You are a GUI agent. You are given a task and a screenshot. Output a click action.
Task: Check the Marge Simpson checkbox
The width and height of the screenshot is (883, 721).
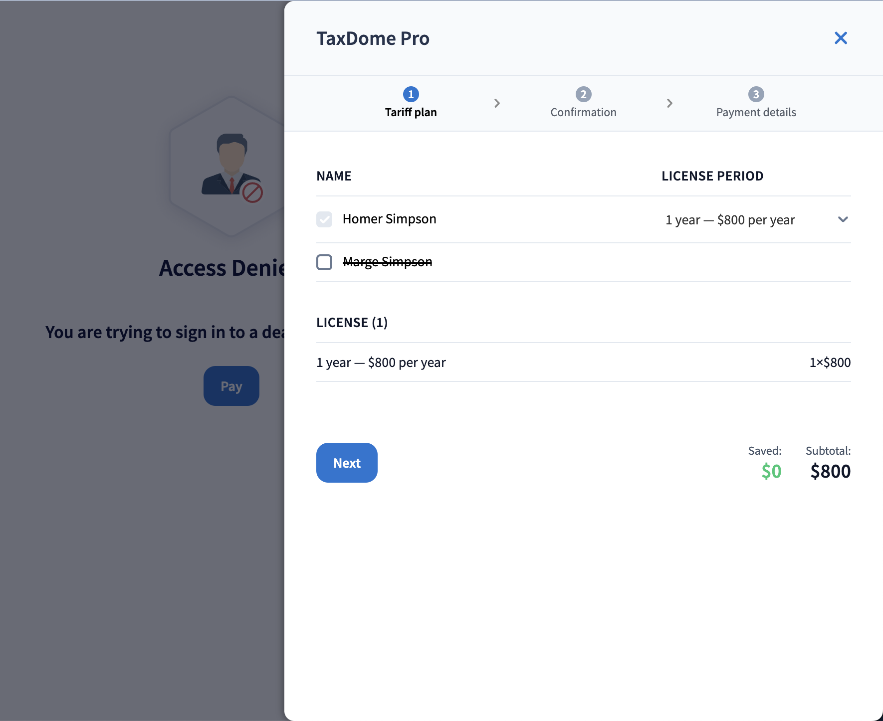click(324, 262)
